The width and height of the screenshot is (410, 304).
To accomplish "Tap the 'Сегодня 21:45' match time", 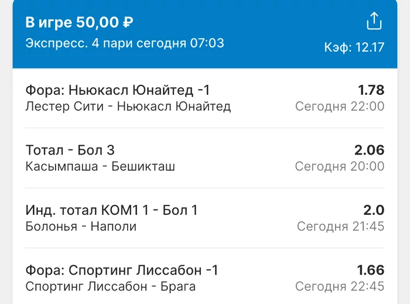I will point(340,226).
